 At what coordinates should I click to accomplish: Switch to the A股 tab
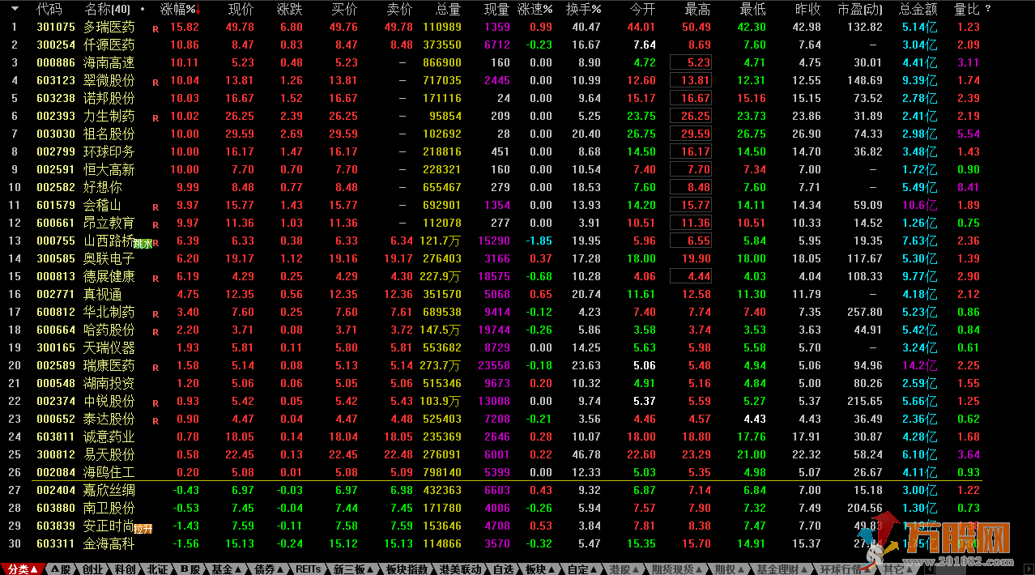(x=62, y=569)
